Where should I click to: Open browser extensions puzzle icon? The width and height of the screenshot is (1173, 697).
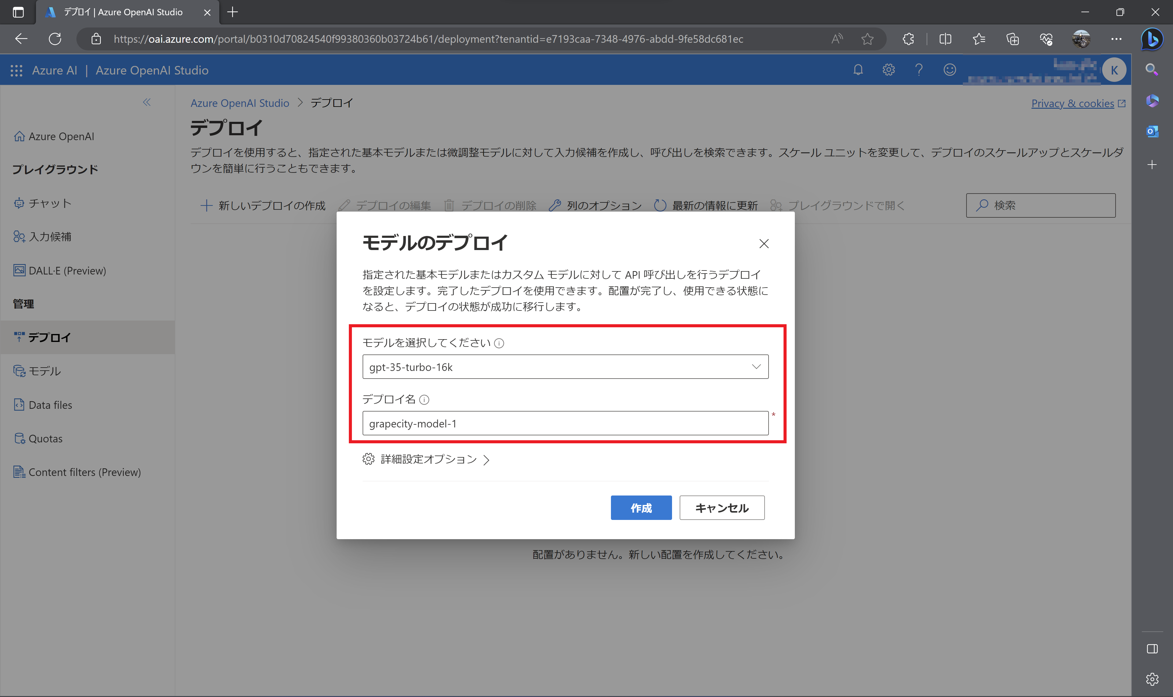908,38
